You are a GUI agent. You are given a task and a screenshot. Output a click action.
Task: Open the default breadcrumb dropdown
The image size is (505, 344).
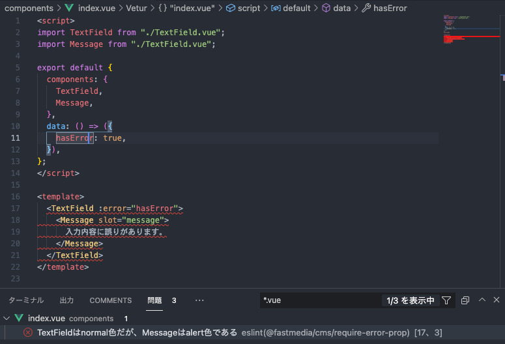coord(296,8)
